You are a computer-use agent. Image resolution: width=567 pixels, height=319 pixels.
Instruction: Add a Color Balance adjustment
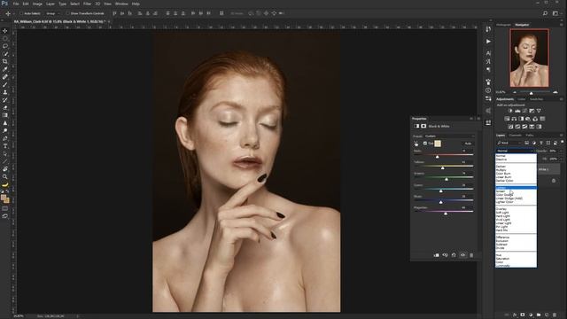514,119
